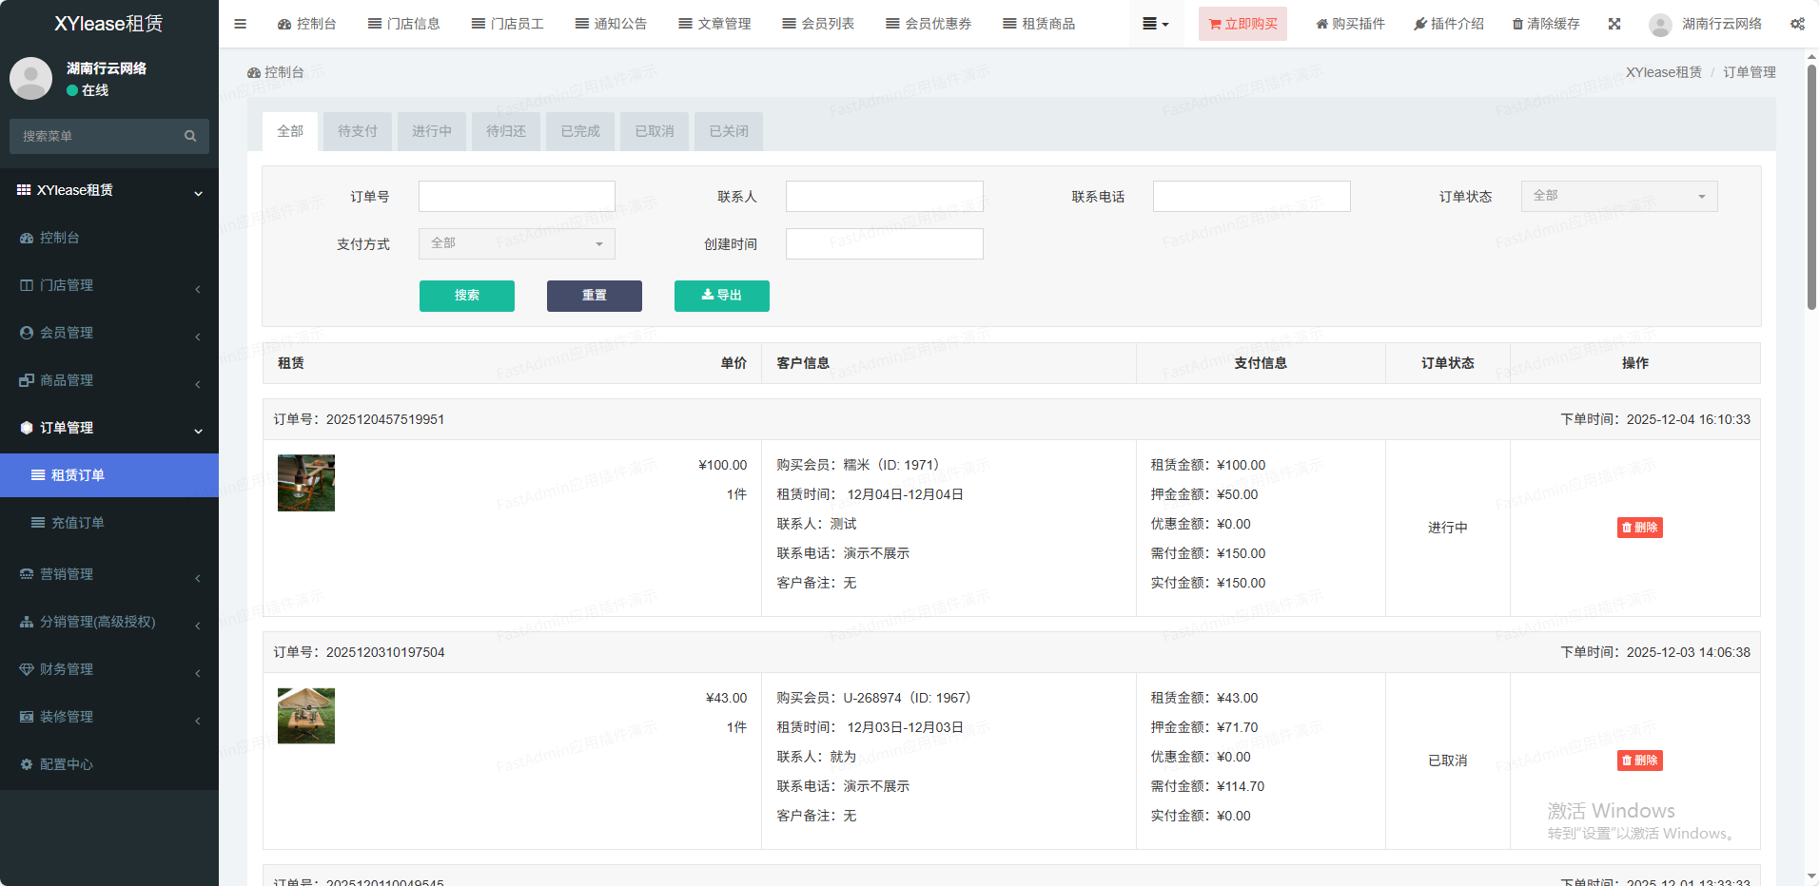
Task: Select 充值订单 in the sidebar
Action: click(78, 523)
